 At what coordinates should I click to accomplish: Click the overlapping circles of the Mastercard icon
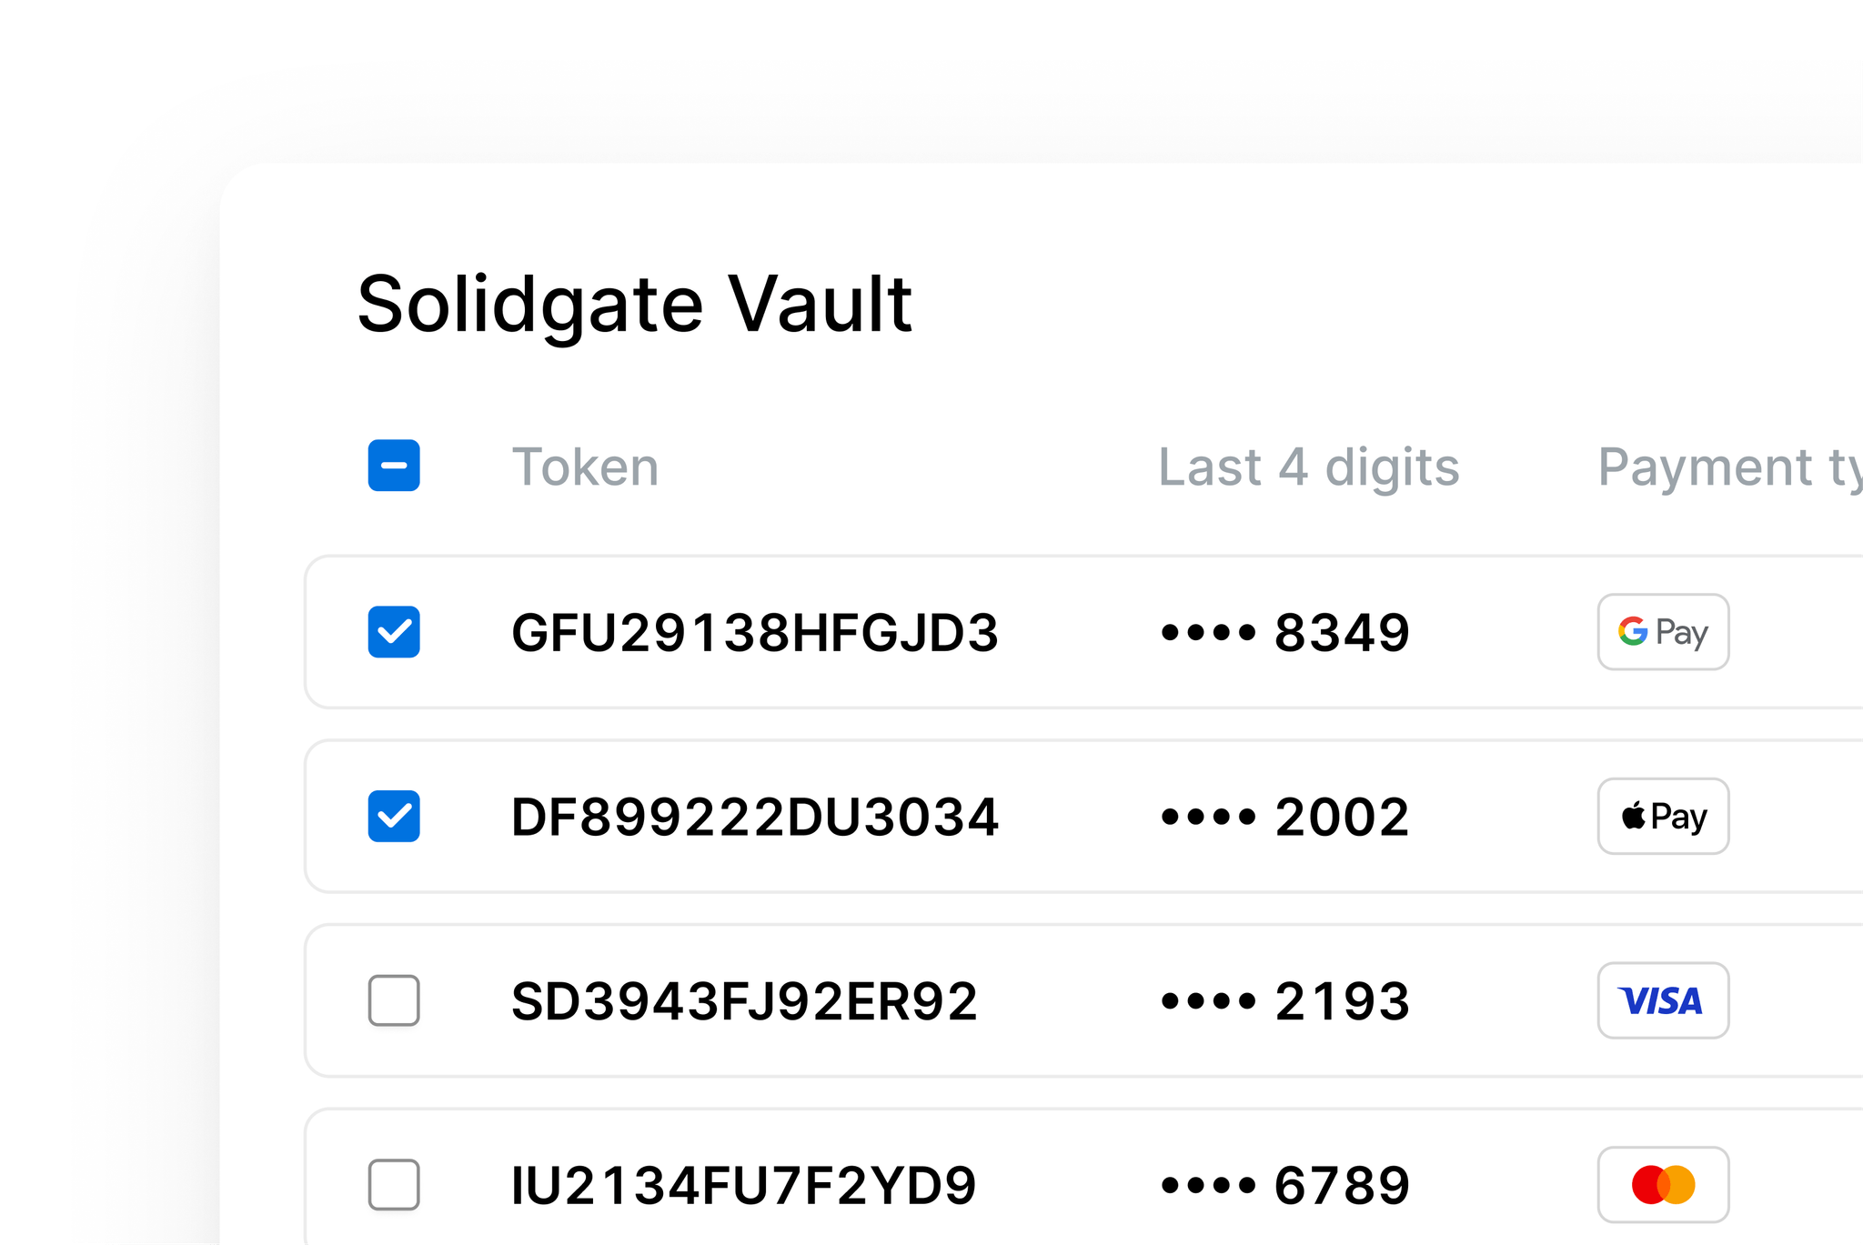1663,1183
